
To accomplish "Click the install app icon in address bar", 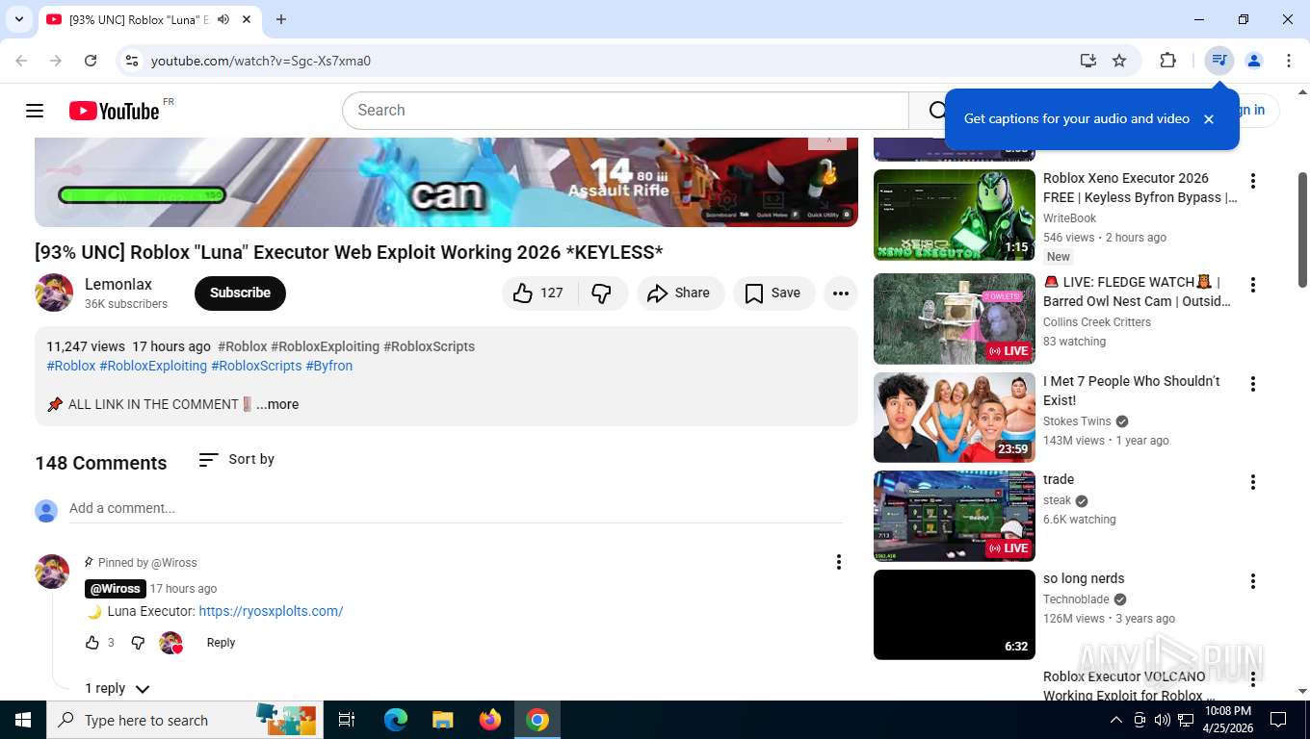I will 1087,61.
